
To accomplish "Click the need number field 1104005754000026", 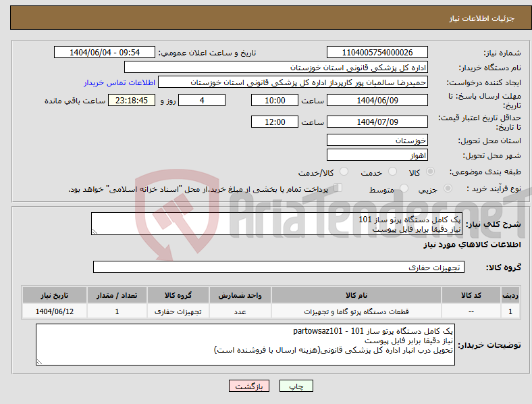I will (377, 52).
